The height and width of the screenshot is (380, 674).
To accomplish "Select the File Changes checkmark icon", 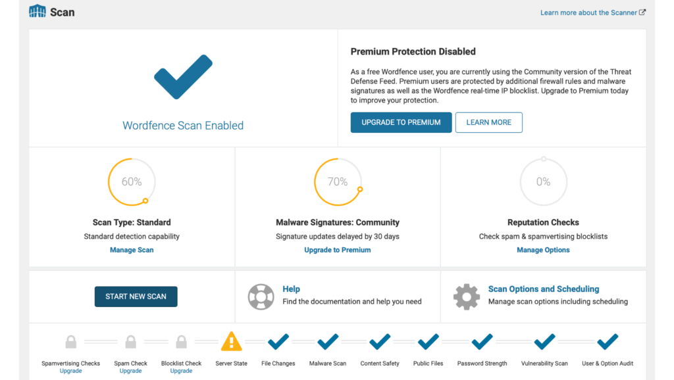I will tap(278, 342).
